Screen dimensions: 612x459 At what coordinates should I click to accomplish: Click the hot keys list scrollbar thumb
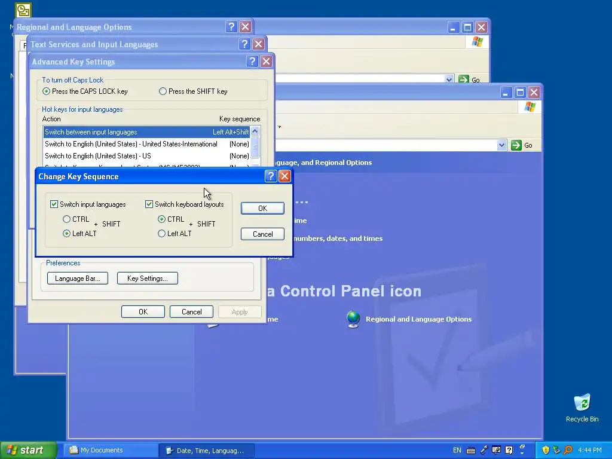point(255,147)
